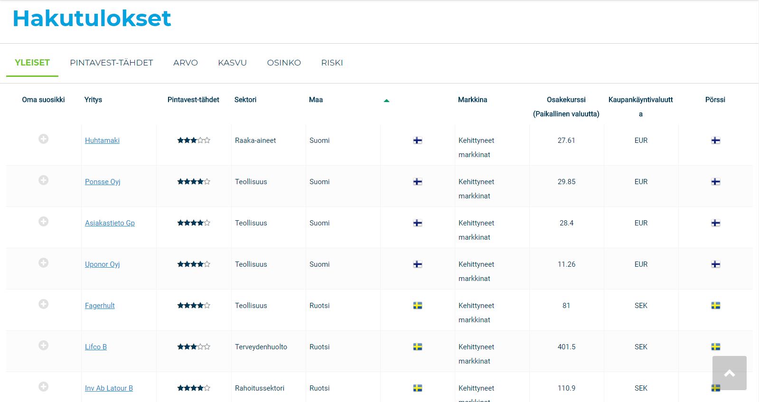Add Ponsse Oyj to favorites with plus icon
This screenshot has width=759, height=402.
[x=43, y=180]
